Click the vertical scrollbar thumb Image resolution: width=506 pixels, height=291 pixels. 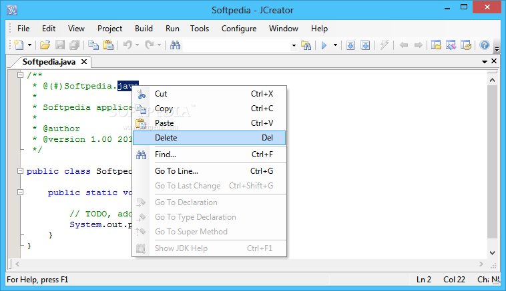492,162
